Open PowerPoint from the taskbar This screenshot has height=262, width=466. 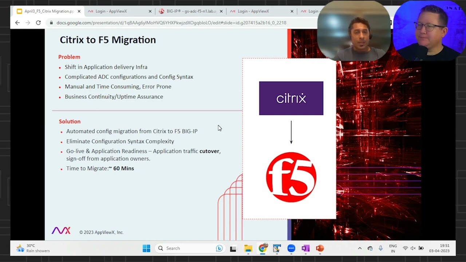(320, 249)
